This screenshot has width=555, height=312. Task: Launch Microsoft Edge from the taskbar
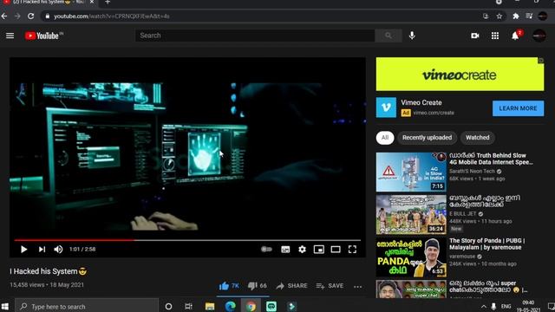click(x=230, y=306)
